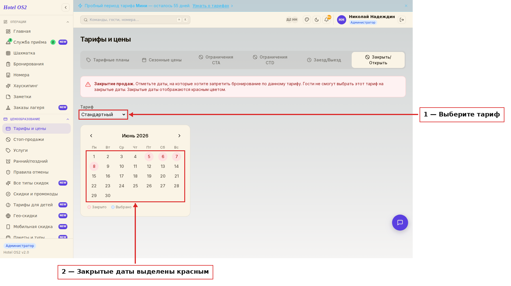
Task: Toggle closed date June 5
Action: point(149,157)
